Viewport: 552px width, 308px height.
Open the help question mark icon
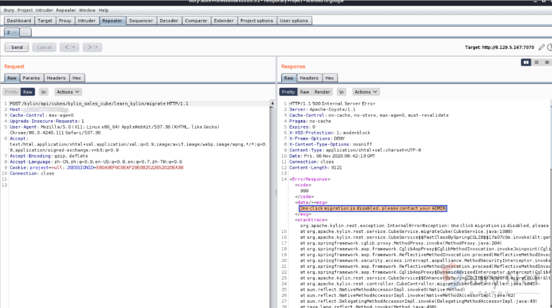pos(549,47)
